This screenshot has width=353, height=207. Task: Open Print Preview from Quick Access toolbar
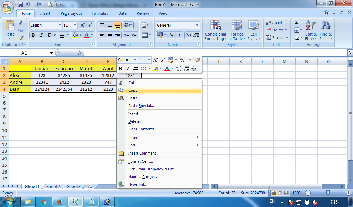(x=50, y=4)
